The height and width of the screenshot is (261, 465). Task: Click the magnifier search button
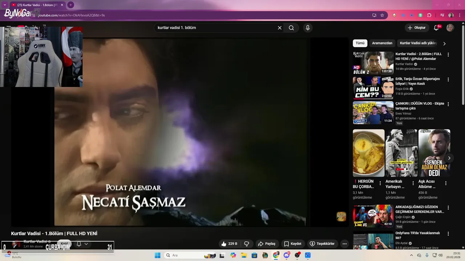pyautogui.click(x=291, y=28)
